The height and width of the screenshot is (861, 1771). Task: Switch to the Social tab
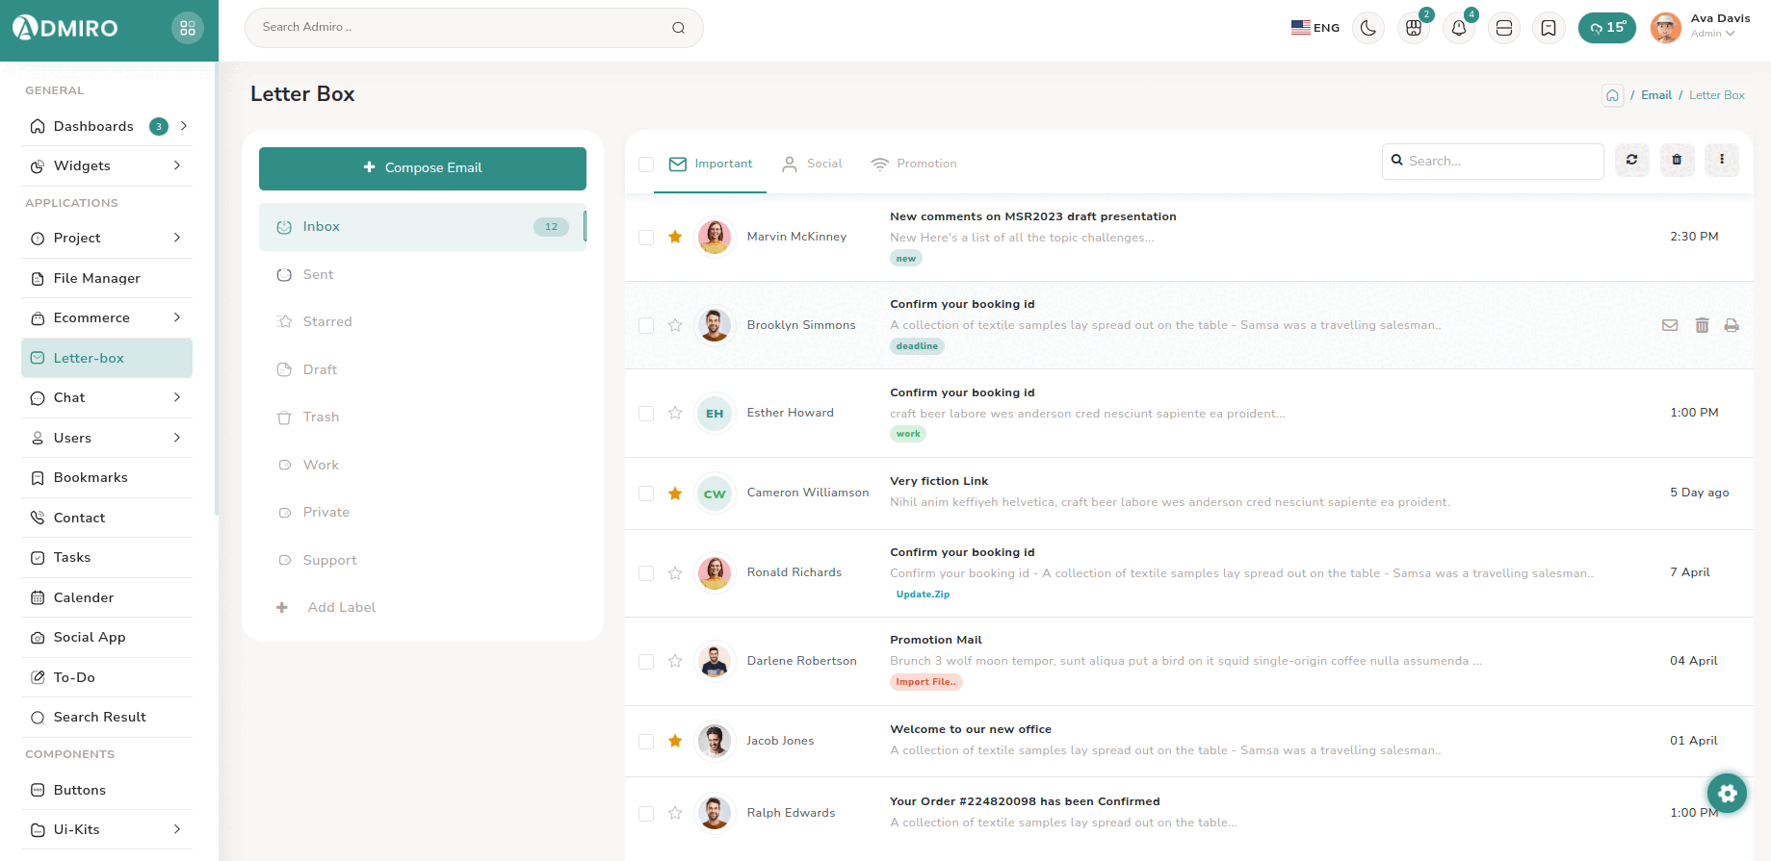coord(813,164)
